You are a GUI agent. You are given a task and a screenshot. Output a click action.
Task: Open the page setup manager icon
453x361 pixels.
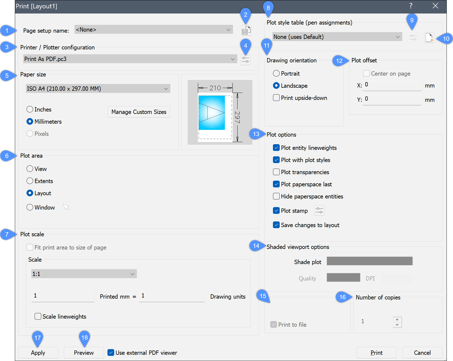246,31
